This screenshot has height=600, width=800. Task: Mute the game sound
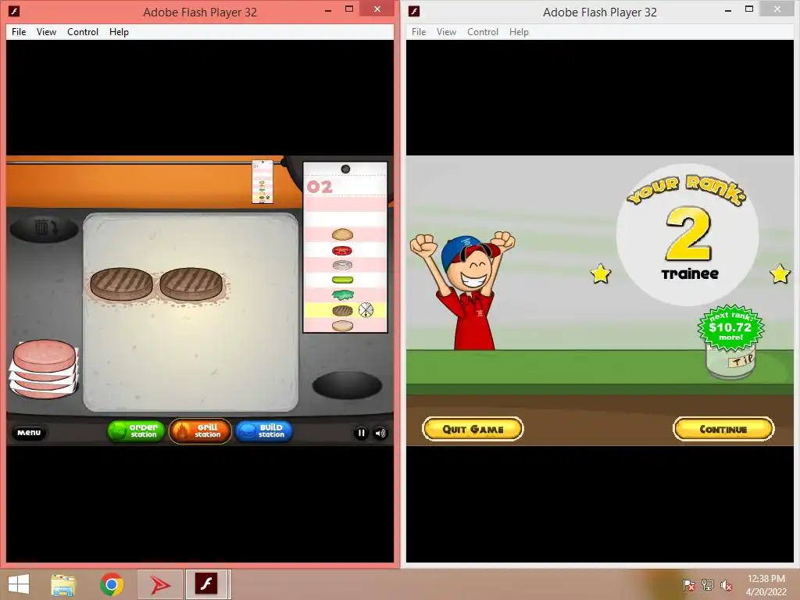click(380, 433)
